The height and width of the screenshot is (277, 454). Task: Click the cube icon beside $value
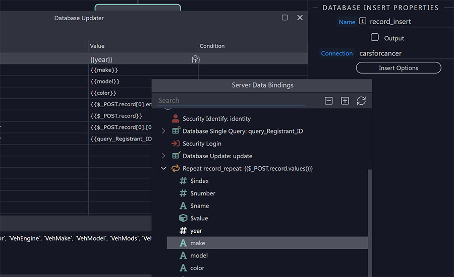183,218
